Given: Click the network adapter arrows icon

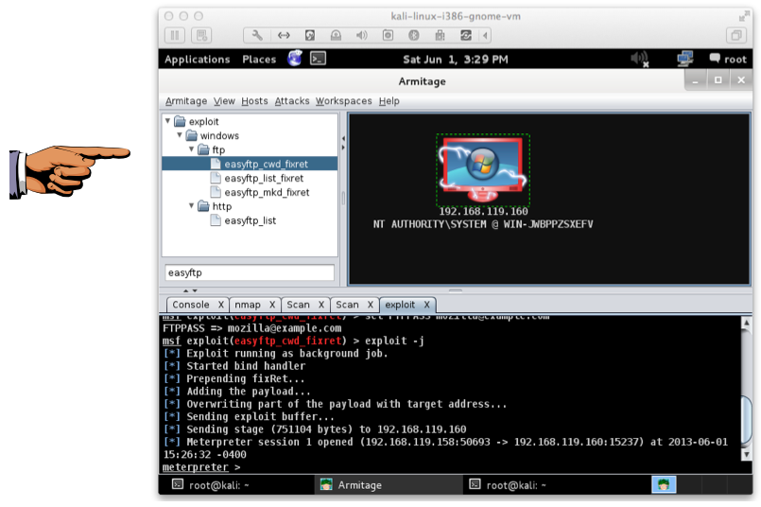Looking at the screenshot, I should [284, 35].
